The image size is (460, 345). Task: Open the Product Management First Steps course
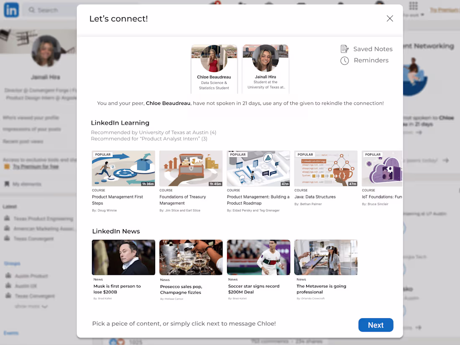pyautogui.click(x=123, y=180)
